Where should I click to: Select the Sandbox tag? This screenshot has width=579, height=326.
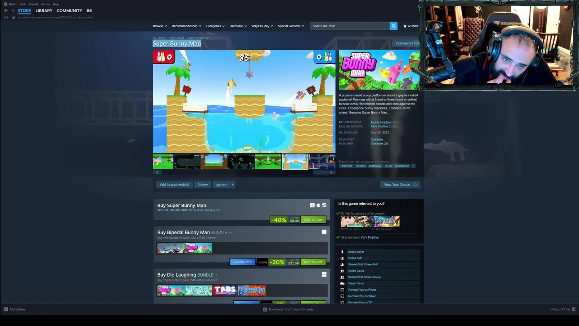point(361,166)
